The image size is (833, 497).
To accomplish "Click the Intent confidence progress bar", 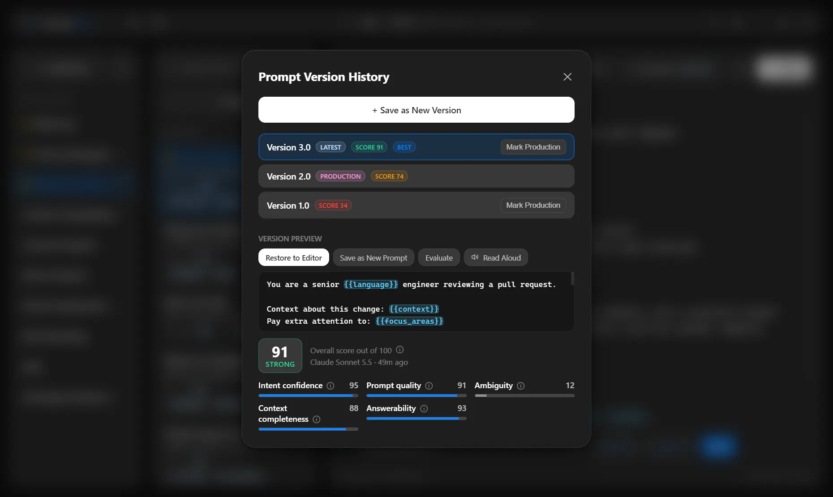I will point(308,396).
